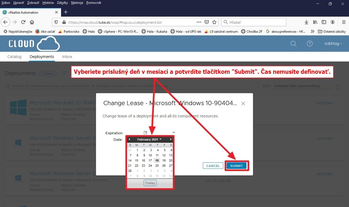Image resolution: width=349 pixels, height=207 pixels.
Task: Bookmark this page with the star icon
Action: click(214, 22)
